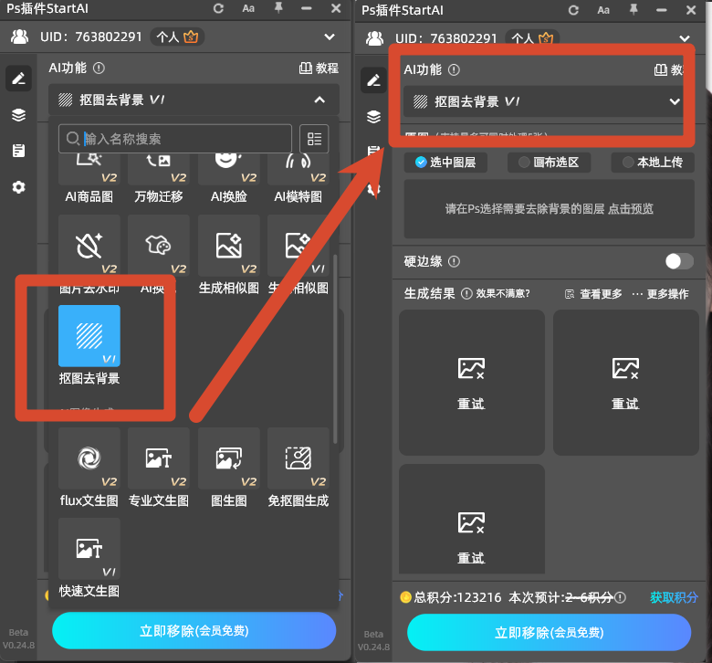Select AI商品图 function tile
Screen dimensions: 712x663
click(89, 178)
